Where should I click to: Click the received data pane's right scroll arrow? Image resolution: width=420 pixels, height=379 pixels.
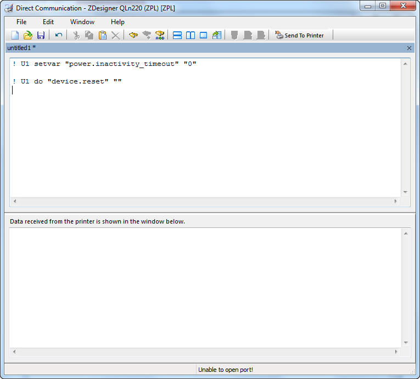pyautogui.click(x=396, y=351)
